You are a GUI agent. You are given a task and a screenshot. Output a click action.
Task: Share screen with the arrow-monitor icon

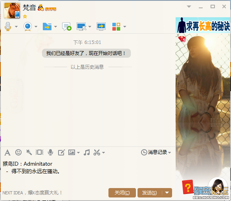[101, 27]
